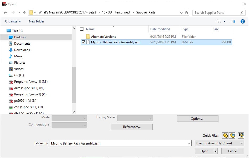Click the References... button
The width and height of the screenshot is (249, 158).
pyautogui.click(x=132, y=127)
